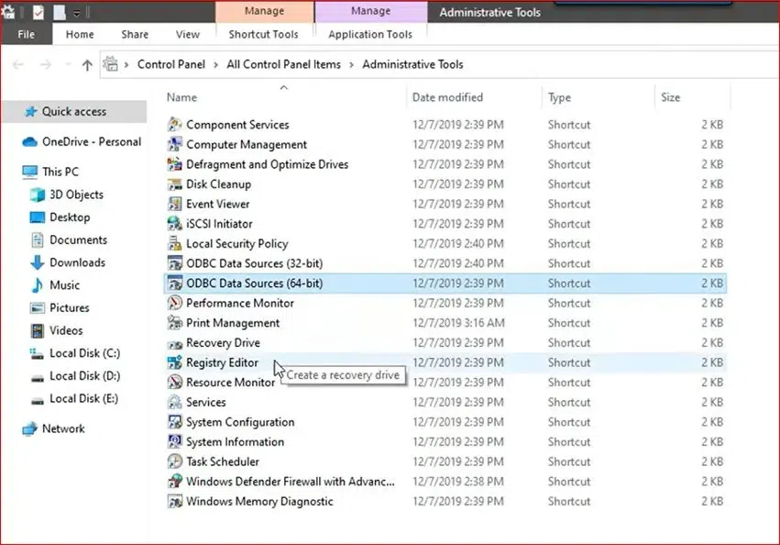Select Quick access in the navigation pane

tap(74, 112)
